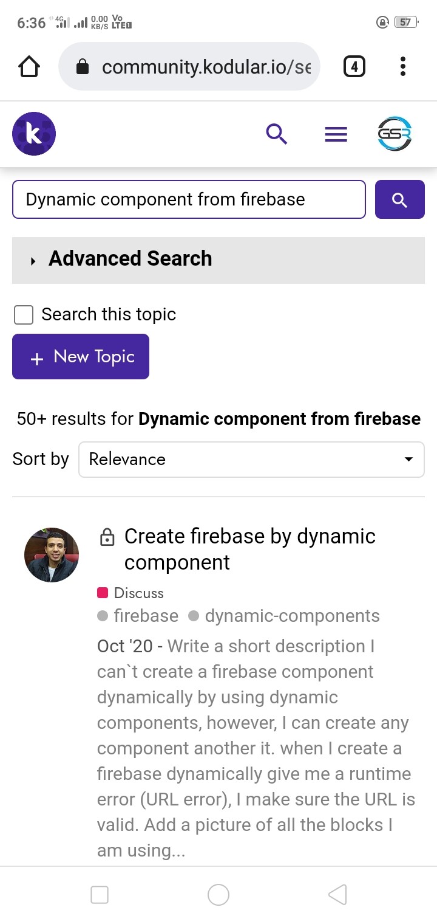437x924 pixels.
Task: Click the purple magnifier search button
Action: pos(399,199)
